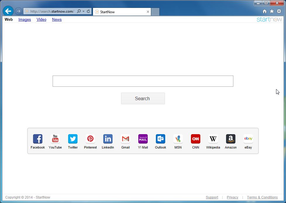Open the Terms & Conditions link
The height and width of the screenshot is (203, 286).
pos(262,197)
